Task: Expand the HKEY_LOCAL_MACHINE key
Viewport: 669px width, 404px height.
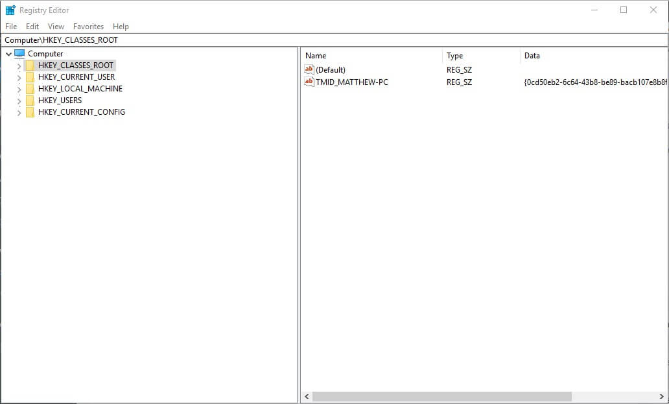Action: tap(19, 89)
